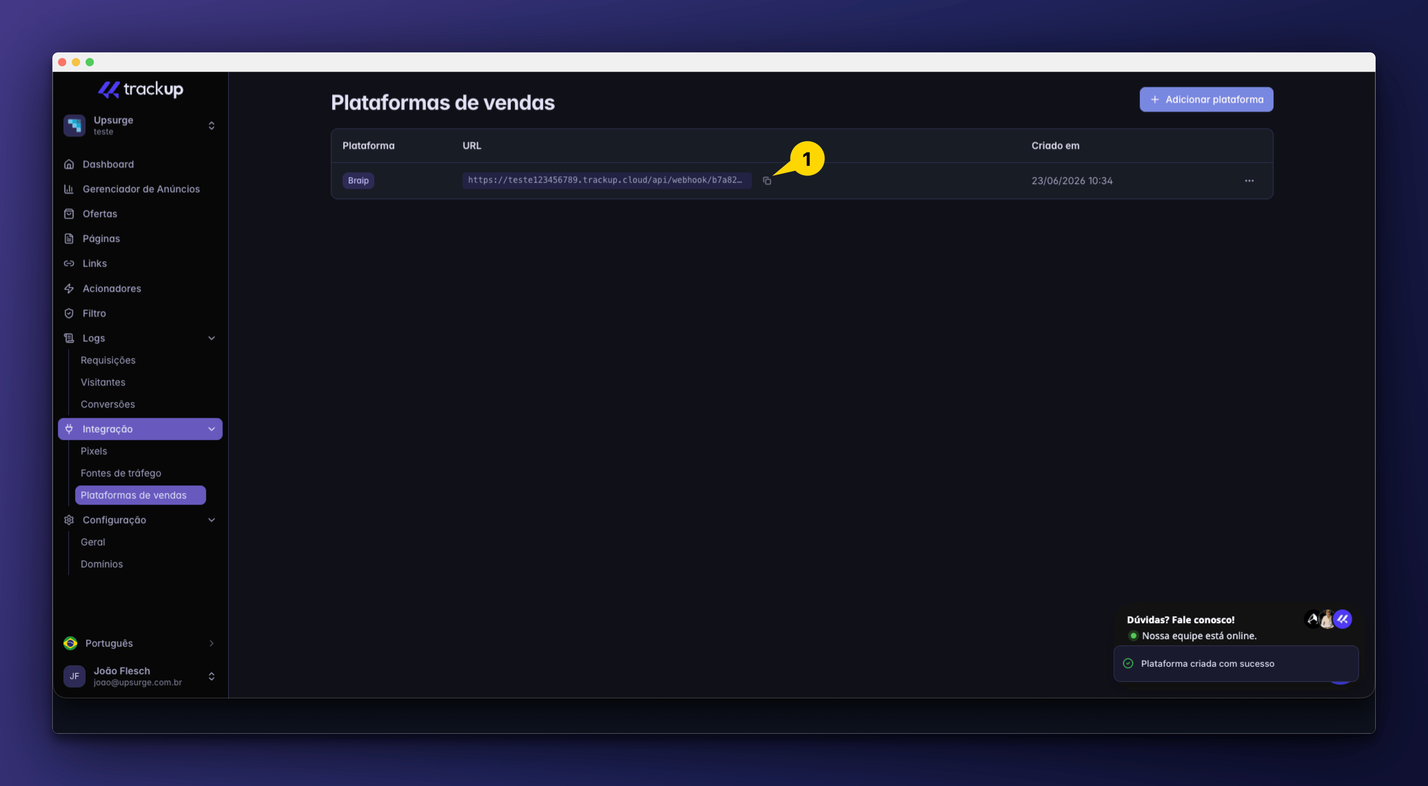Click the Plataforma column header
1428x786 pixels.
[369, 146]
